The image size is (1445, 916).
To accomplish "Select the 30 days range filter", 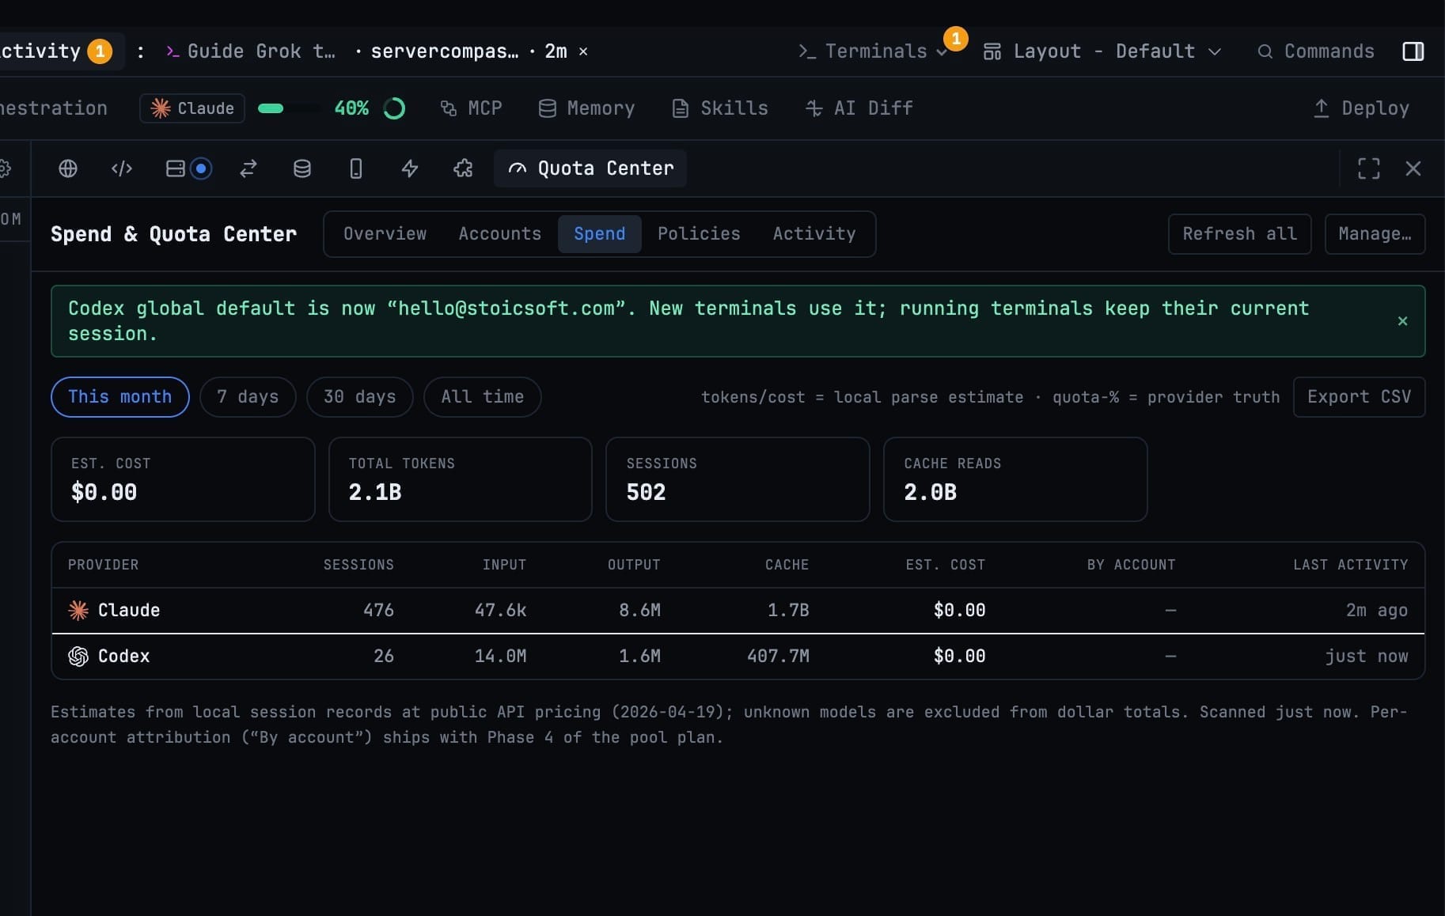I will [x=360, y=397].
